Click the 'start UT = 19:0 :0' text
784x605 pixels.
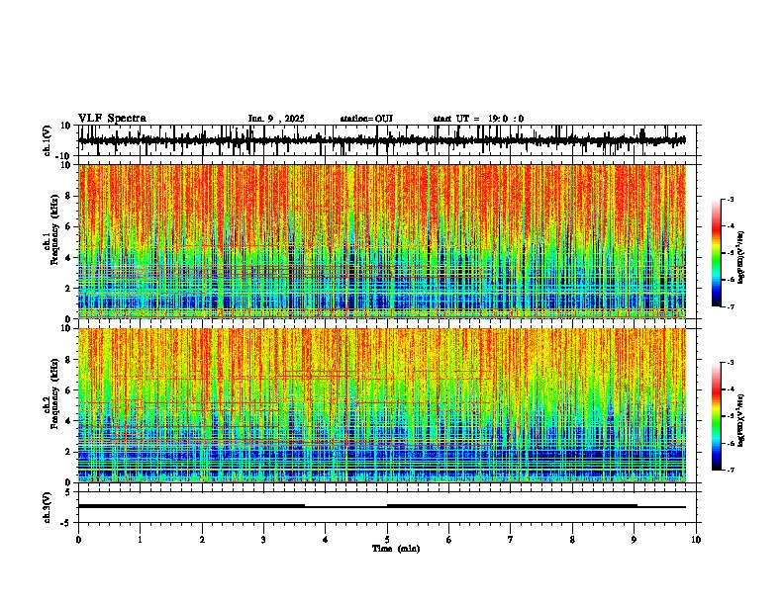click(x=478, y=119)
